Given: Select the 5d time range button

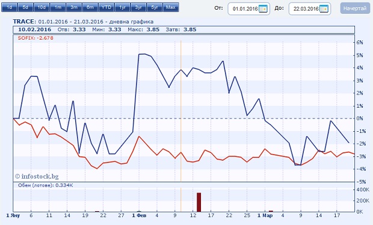Looking at the screenshot, I should (26, 7).
